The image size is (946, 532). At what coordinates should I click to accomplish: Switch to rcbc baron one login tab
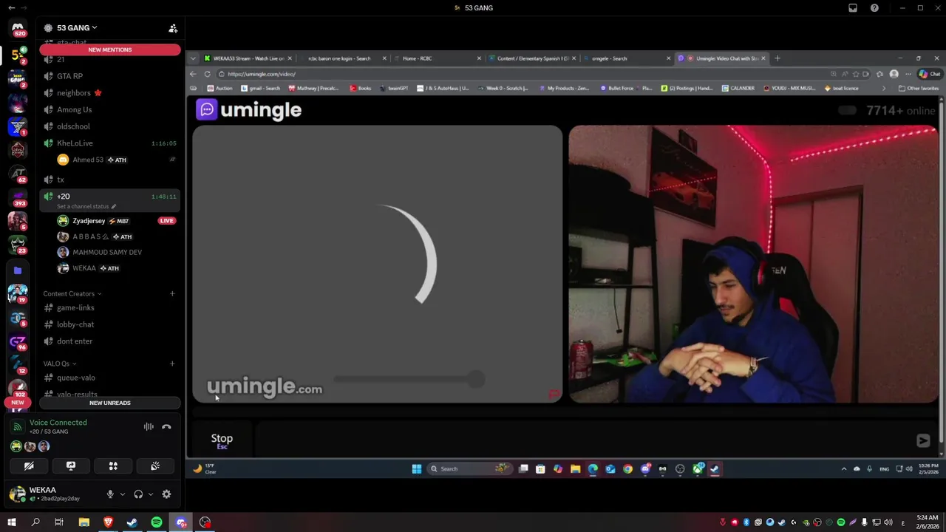coord(342,58)
